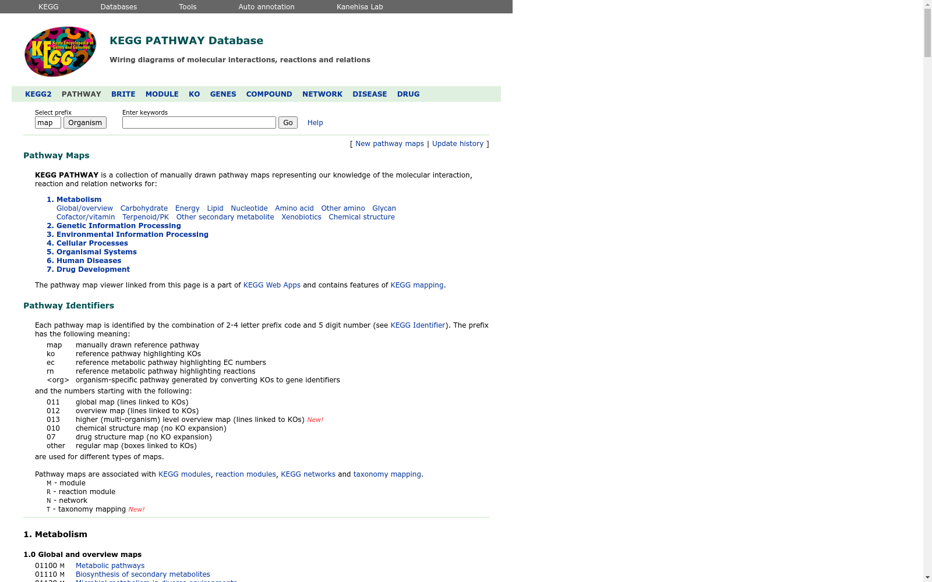932x582 pixels.
Task: Switch to MODULE tab
Action: [x=162, y=94]
